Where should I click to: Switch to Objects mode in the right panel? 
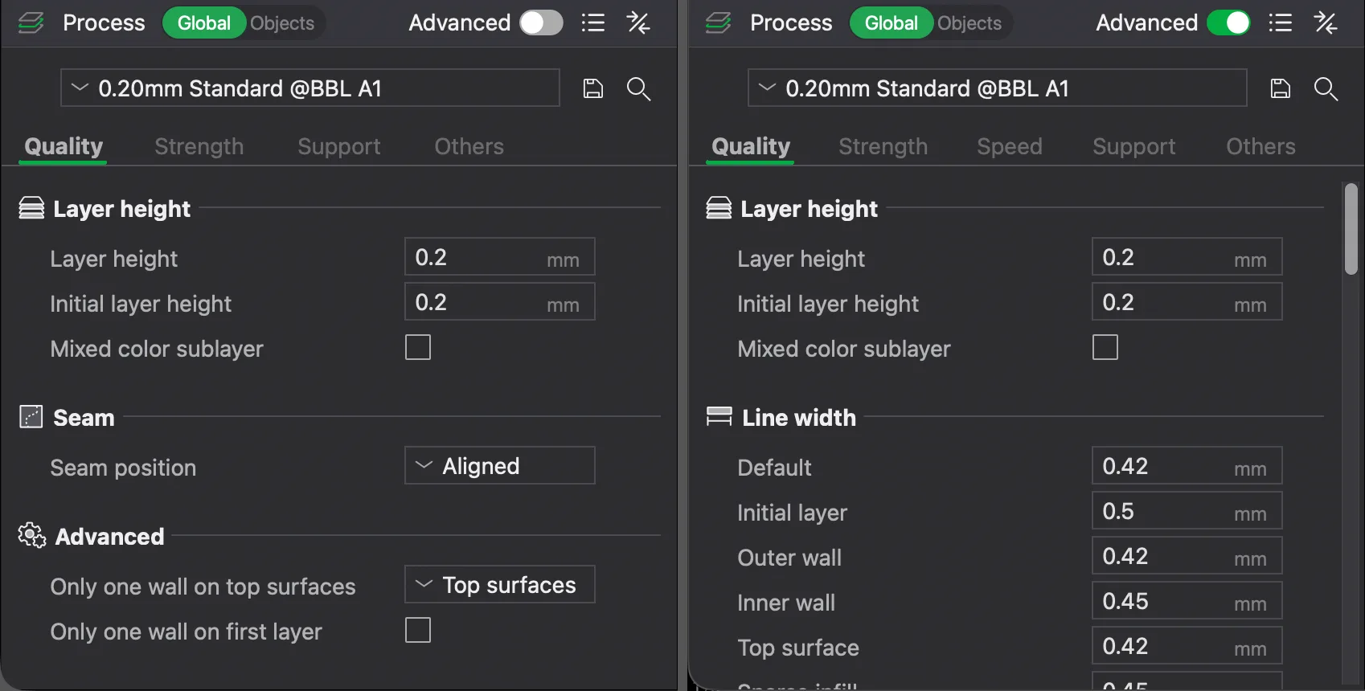[x=969, y=23]
